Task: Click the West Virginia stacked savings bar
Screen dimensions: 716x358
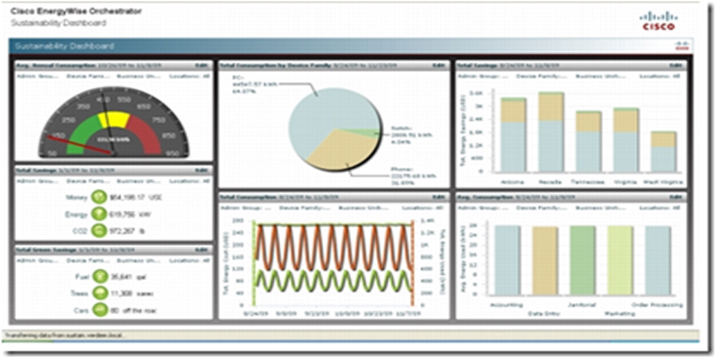Action: pos(663,151)
